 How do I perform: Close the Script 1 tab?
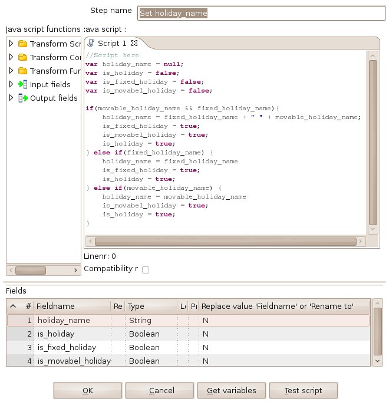tap(134, 43)
